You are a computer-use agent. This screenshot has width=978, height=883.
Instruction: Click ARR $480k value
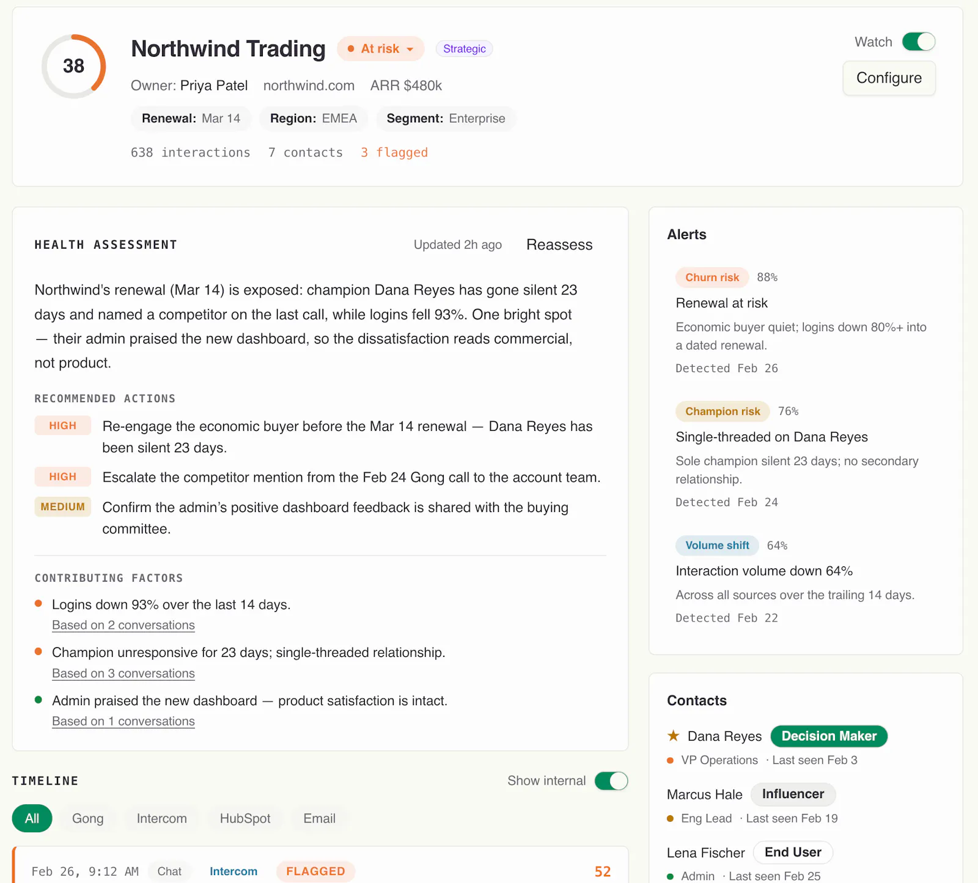(406, 86)
